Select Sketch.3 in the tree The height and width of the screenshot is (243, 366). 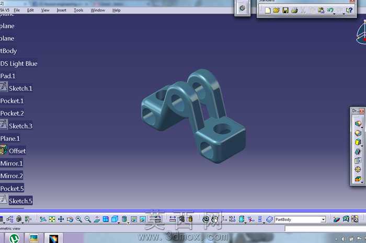20,126
